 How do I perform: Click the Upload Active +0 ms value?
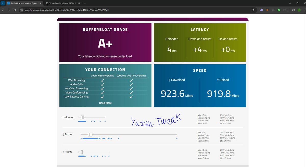[x=228, y=49]
